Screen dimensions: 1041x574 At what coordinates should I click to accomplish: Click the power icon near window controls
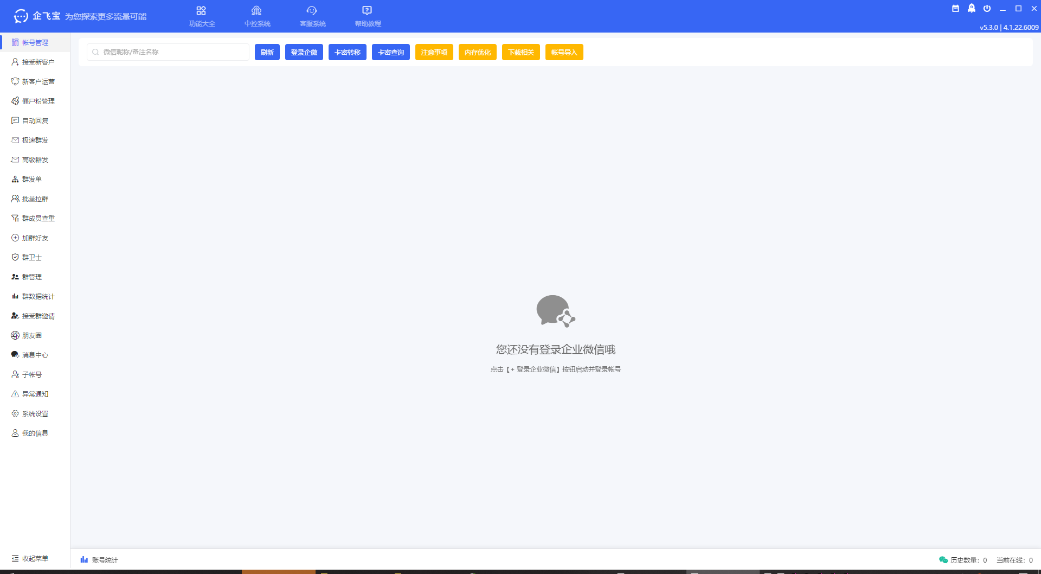click(x=987, y=8)
